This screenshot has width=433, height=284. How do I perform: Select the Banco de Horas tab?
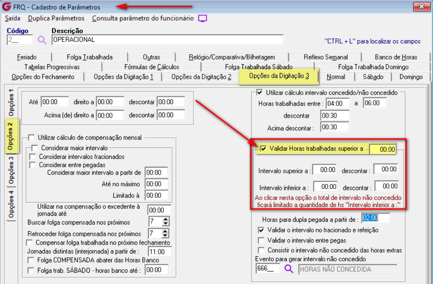click(396, 57)
